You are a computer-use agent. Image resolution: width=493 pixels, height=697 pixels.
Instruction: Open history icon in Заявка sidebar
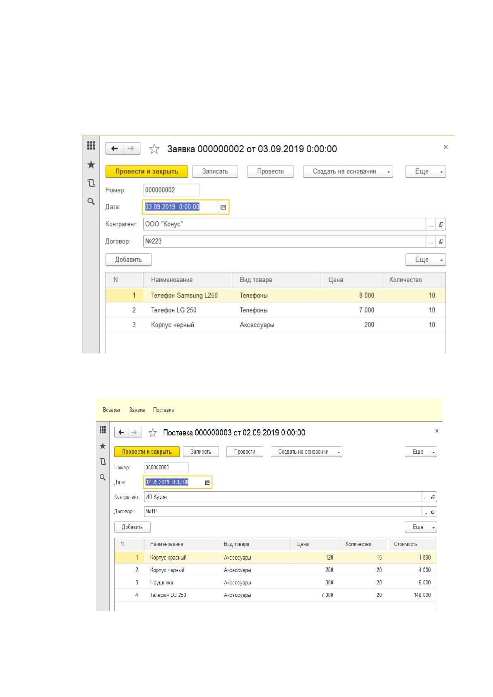pyautogui.click(x=91, y=183)
